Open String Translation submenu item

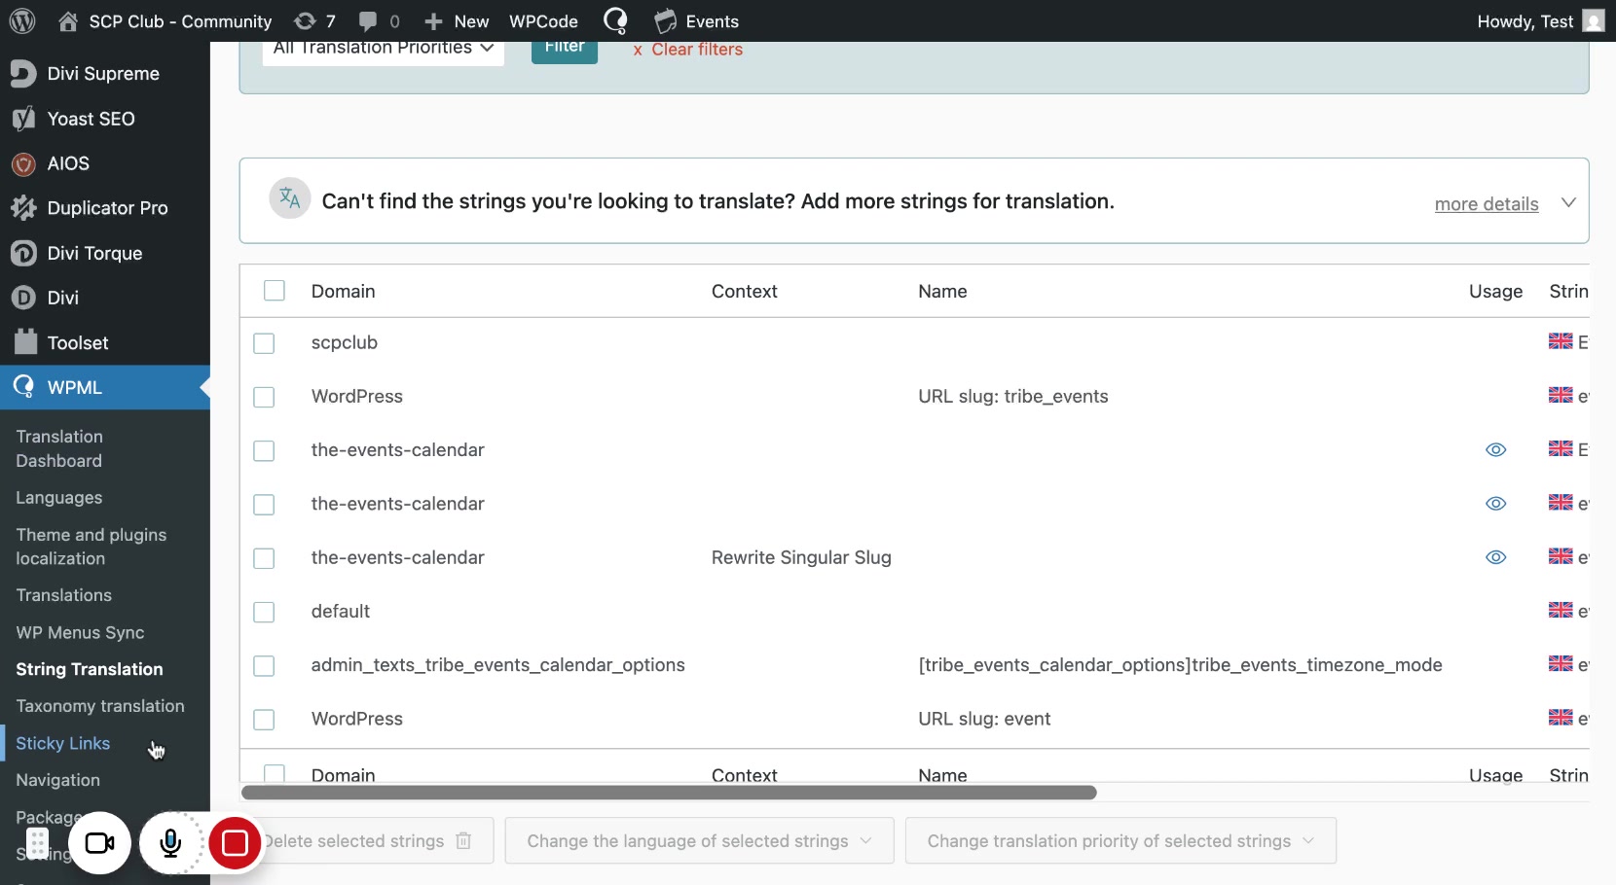[89, 669]
